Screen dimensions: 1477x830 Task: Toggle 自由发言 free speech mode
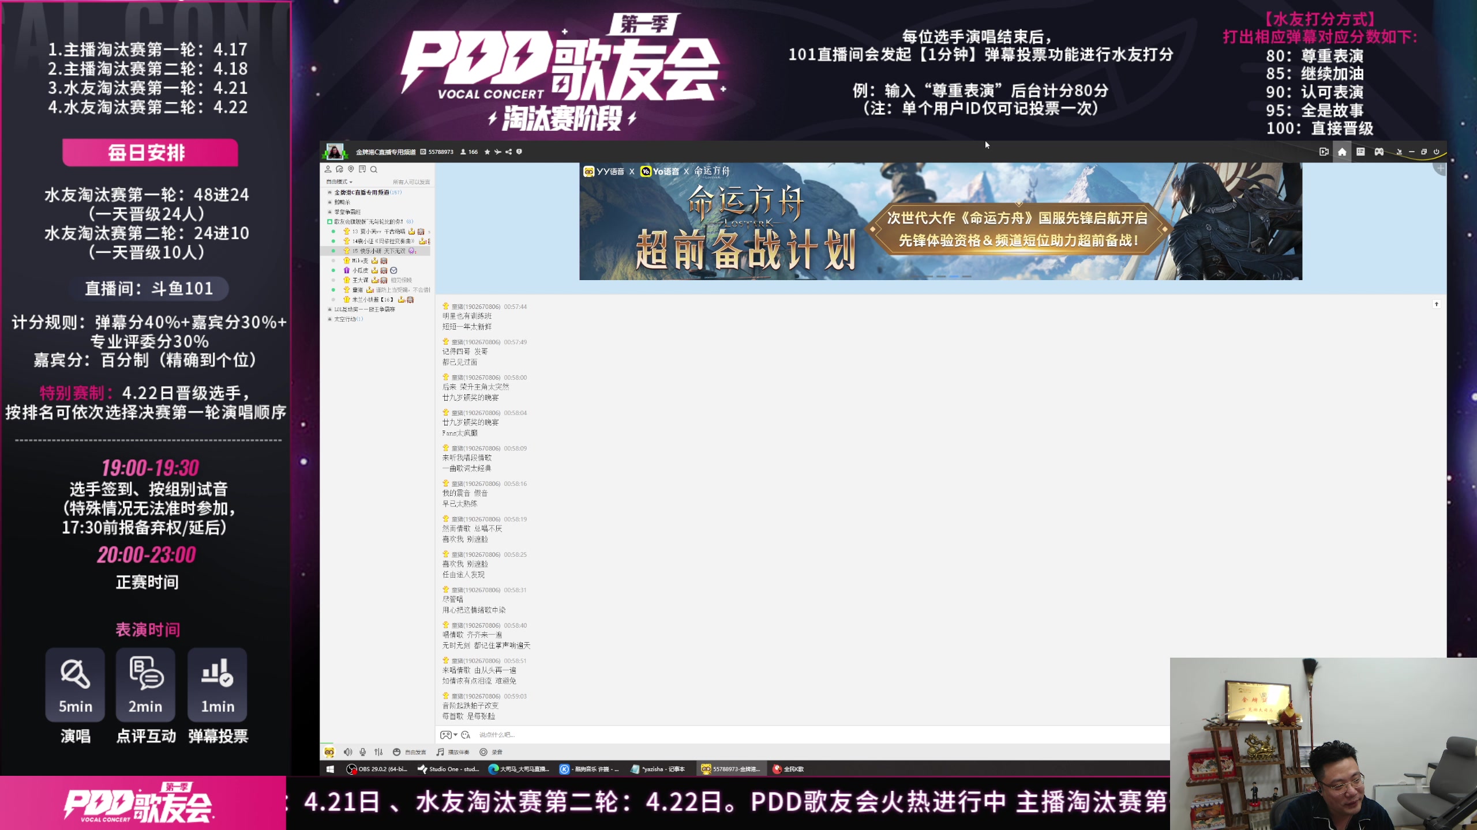[410, 752]
